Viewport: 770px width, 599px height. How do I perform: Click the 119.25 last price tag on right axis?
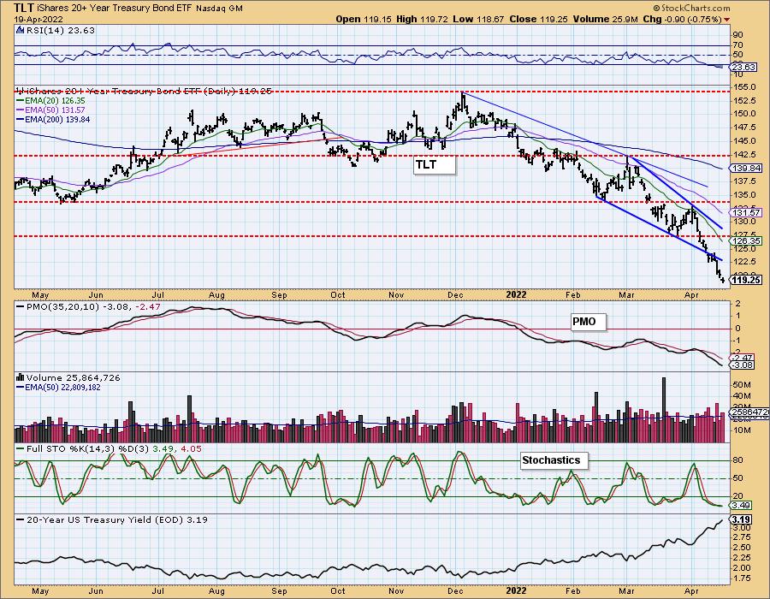(x=746, y=280)
